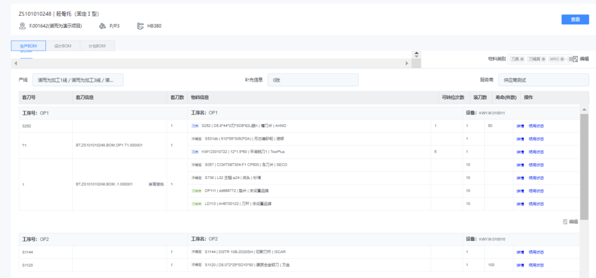The height and width of the screenshot is (278, 596).
Task: Switch to the 设计BOM tab
Action: [62, 46]
